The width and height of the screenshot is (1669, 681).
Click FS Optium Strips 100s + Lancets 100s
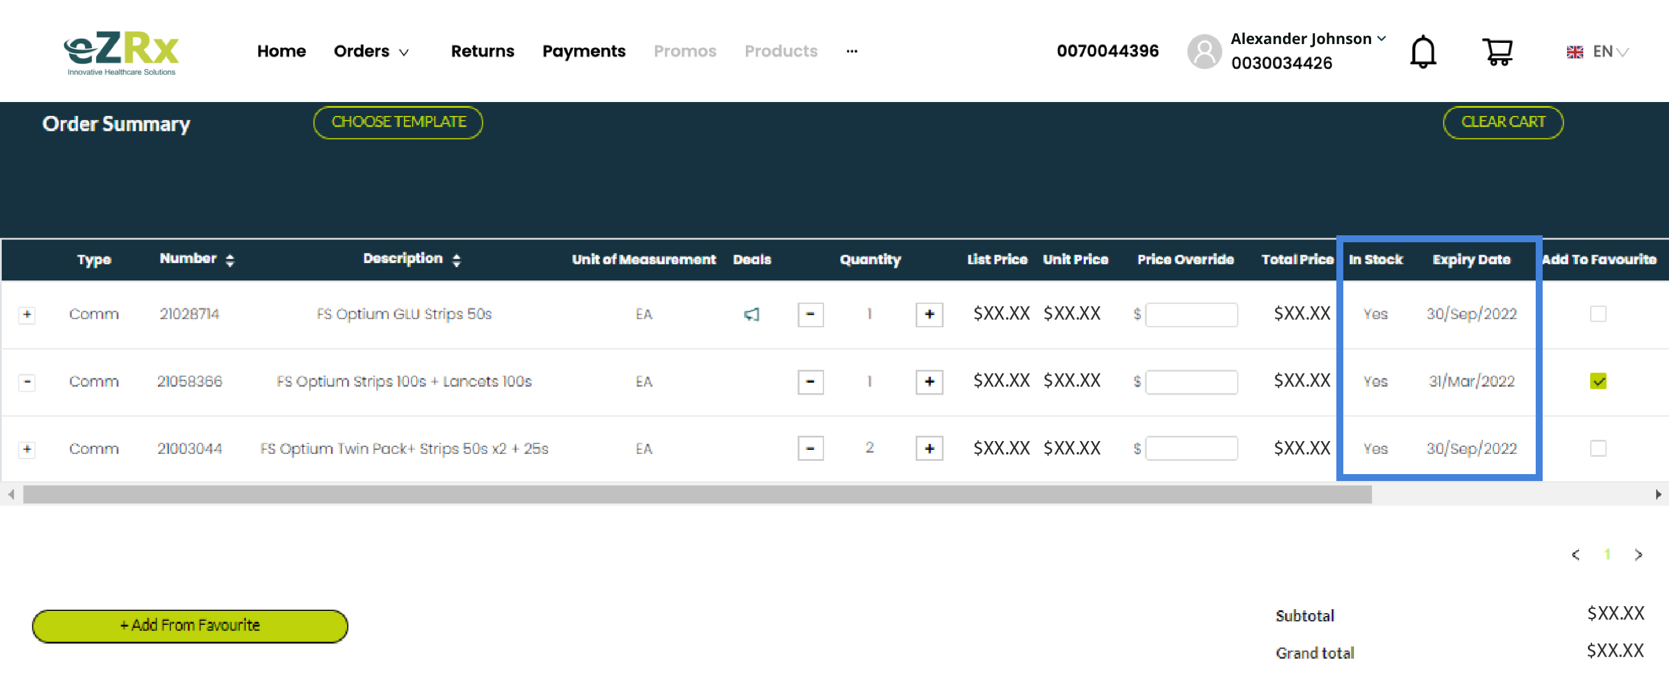click(404, 381)
